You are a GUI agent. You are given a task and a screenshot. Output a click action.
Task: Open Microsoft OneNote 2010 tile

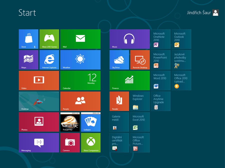160,39
